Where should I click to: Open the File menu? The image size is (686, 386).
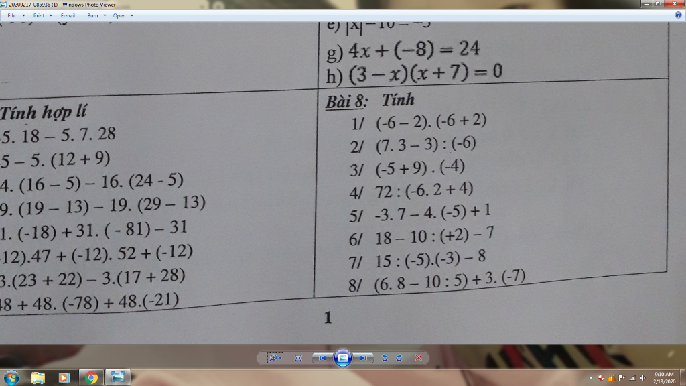click(11, 15)
